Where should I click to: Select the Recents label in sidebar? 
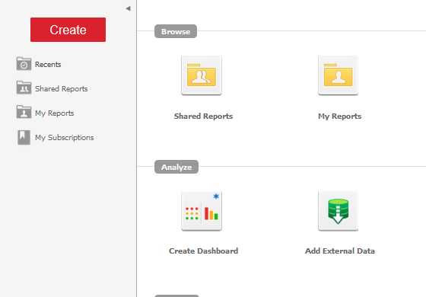[x=48, y=65]
